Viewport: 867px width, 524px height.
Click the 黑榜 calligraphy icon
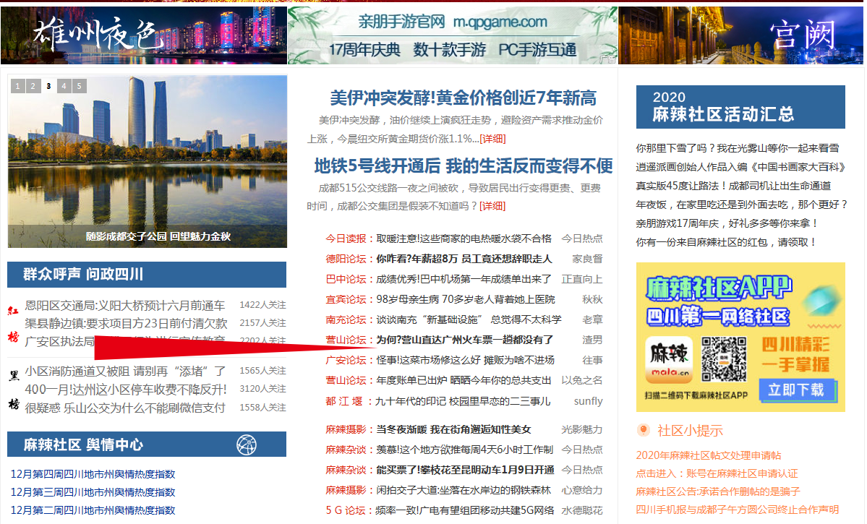pyautogui.click(x=13, y=389)
